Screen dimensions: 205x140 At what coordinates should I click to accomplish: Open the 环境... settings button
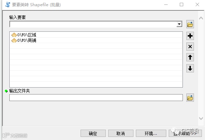(x=151, y=133)
